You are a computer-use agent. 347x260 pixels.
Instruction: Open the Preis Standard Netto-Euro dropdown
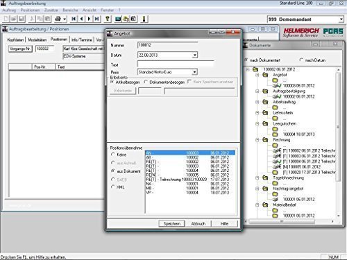(x=195, y=72)
